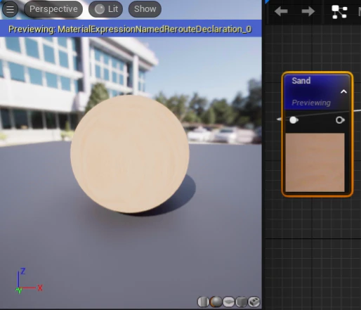
Task: Collapse the Sand node preview chevron
Action: (x=343, y=91)
